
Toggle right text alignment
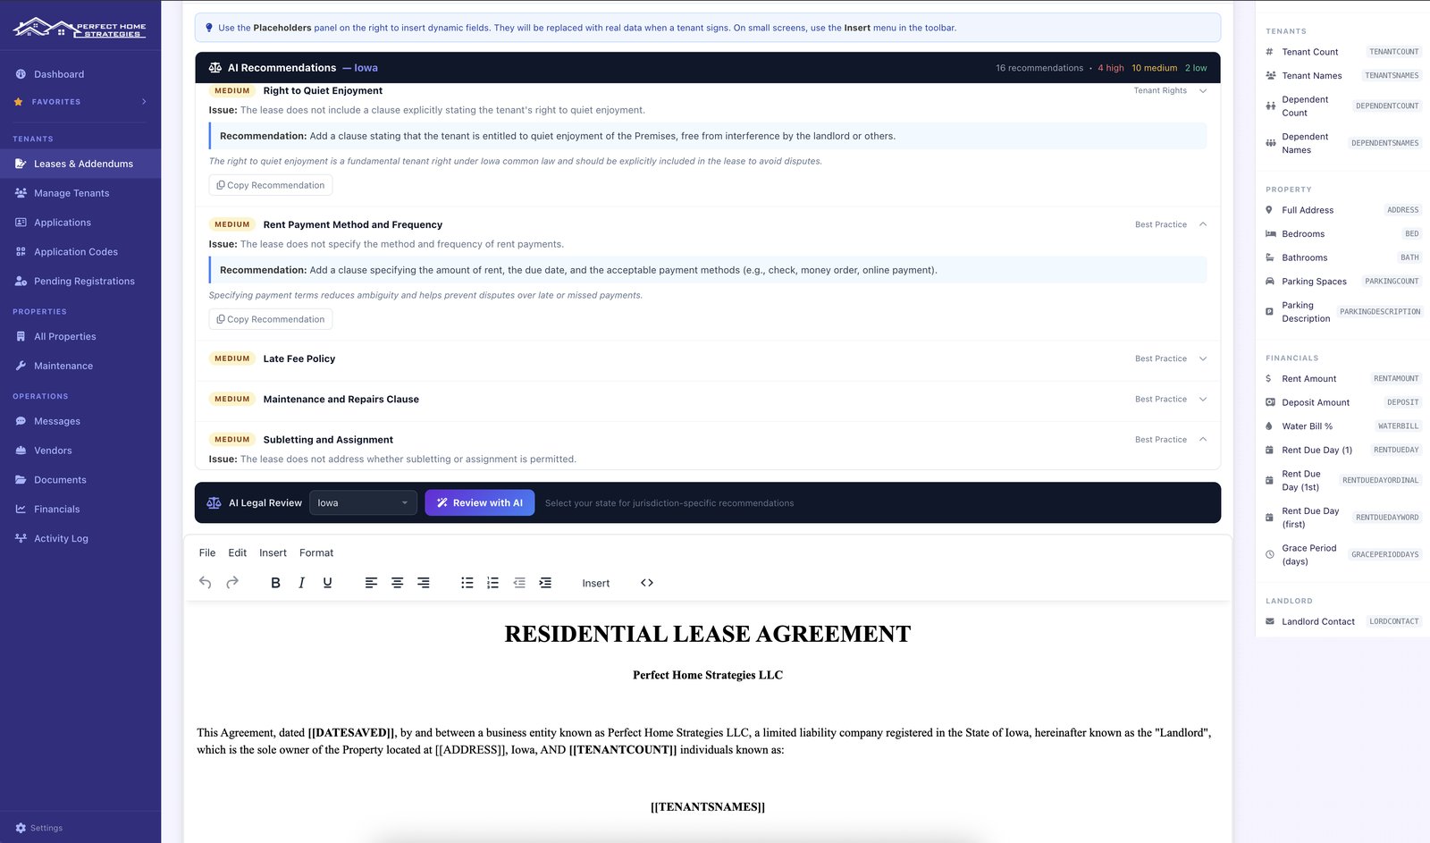pos(424,583)
